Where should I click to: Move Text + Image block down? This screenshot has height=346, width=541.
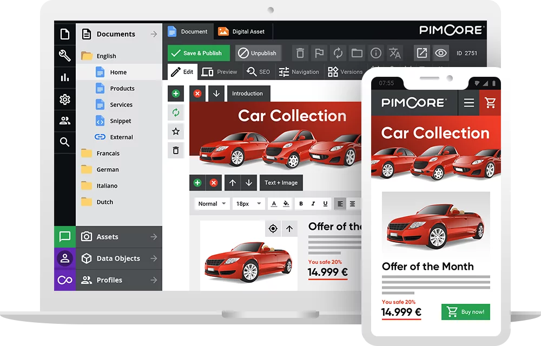coord(249,183)
